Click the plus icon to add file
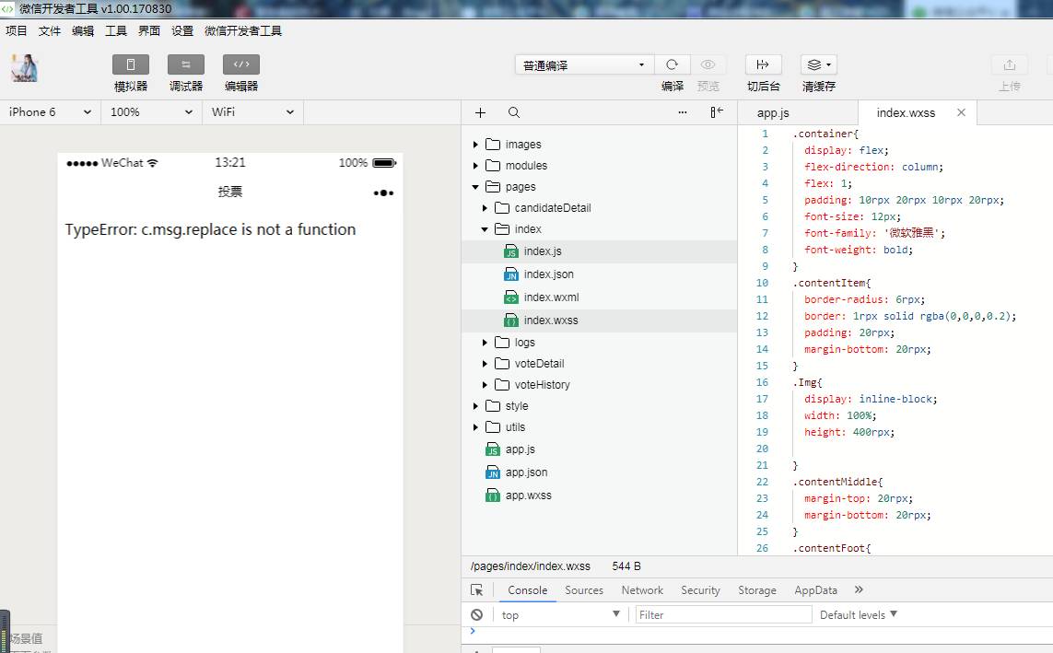The width and height of the screenshot is (1053, 653). (x=480, y=112)
